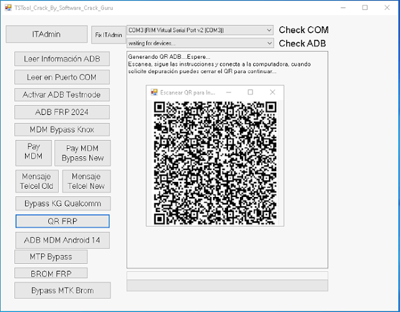Click the Check ADB label
This screenshot has width=400, height=312.
coord(302,43)
